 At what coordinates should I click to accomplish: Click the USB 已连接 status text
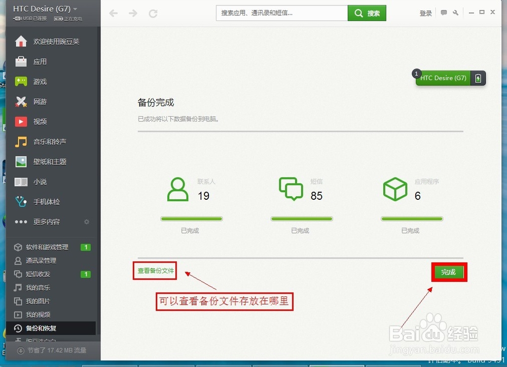34,19
